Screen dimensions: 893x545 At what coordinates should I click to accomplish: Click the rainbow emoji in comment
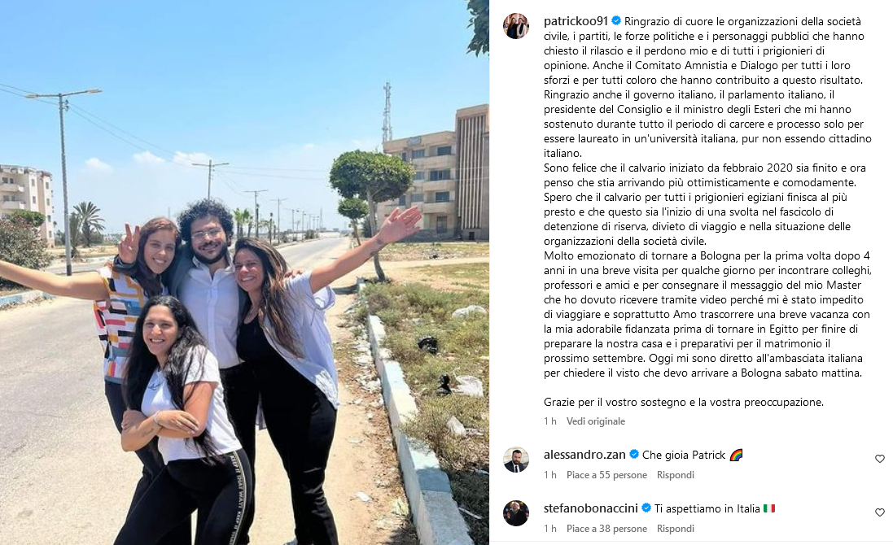point(737,455)
